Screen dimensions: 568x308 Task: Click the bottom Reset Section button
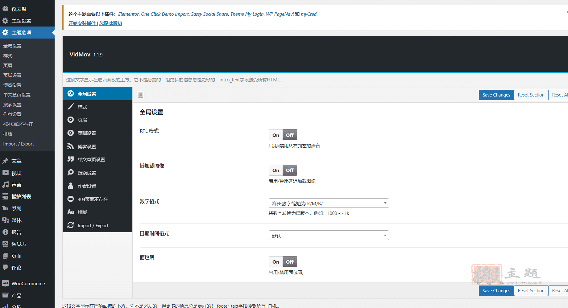point(531,291)
